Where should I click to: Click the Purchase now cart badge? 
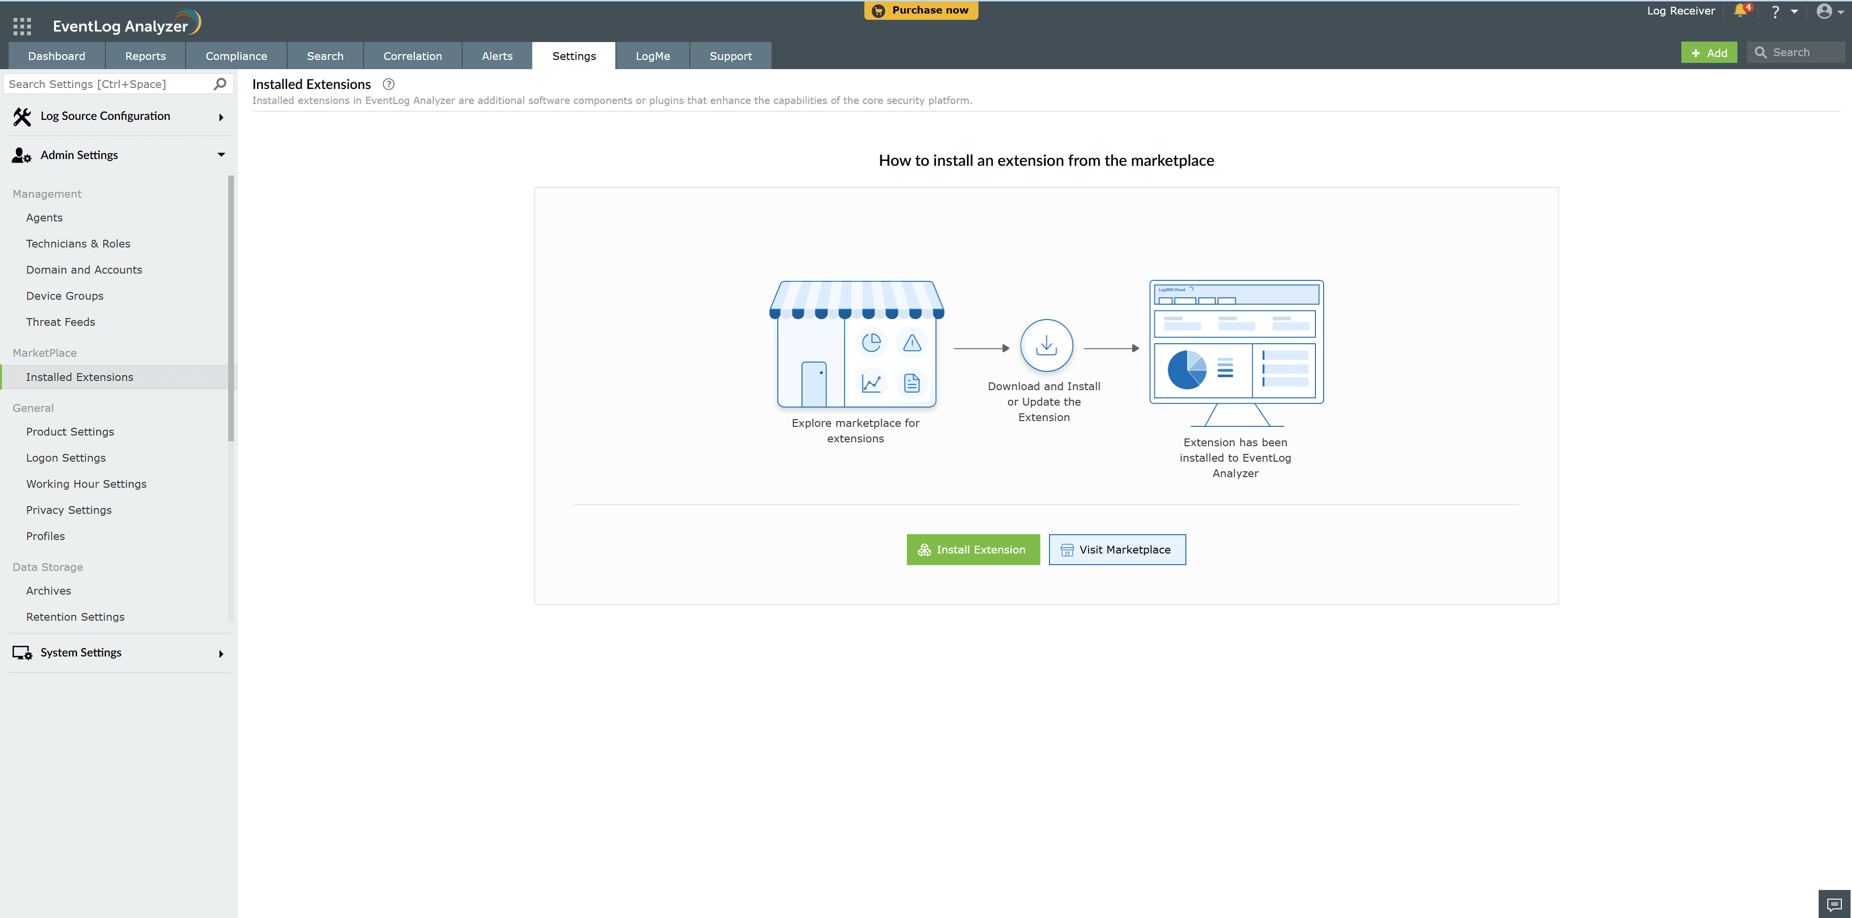click(921, 10)
